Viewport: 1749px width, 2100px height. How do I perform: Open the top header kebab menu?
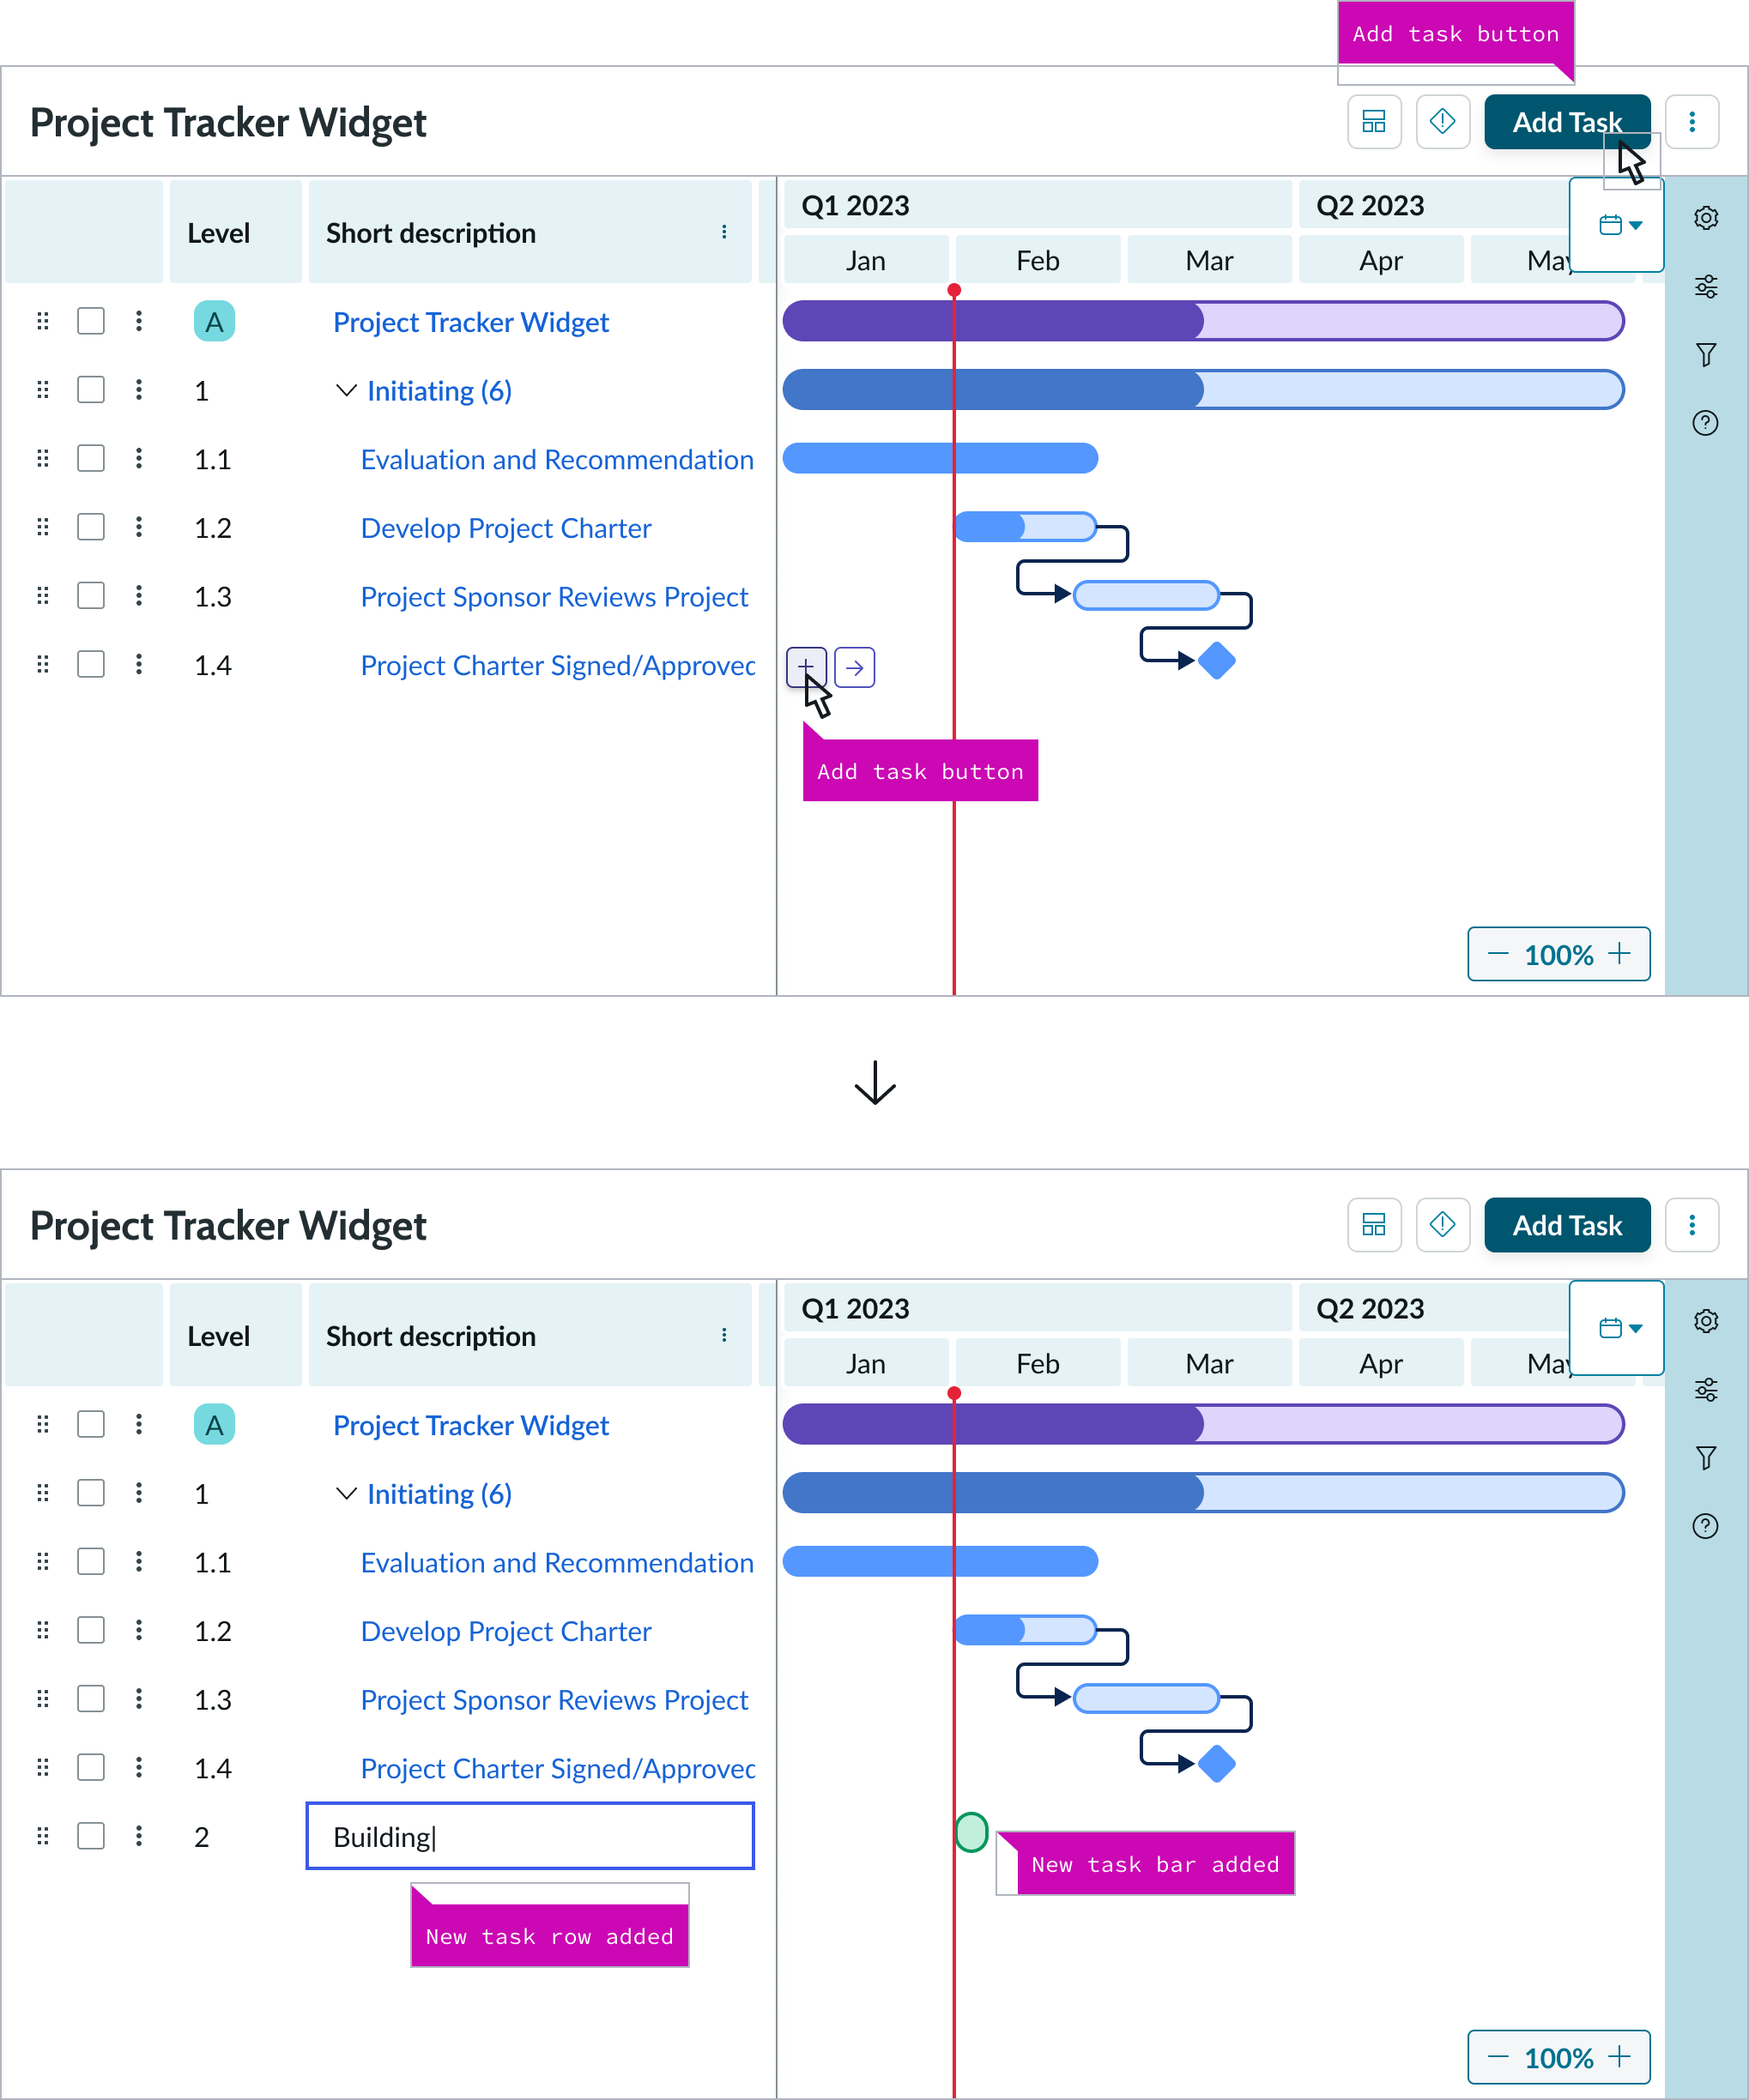(1692, 122)
